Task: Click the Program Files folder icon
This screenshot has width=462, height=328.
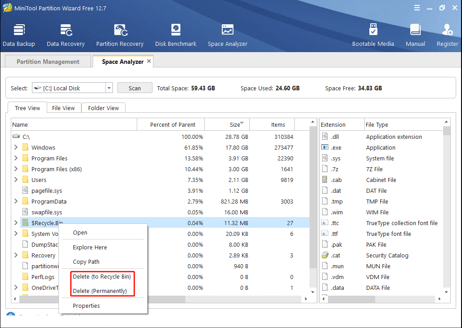Action: [25, 158]
